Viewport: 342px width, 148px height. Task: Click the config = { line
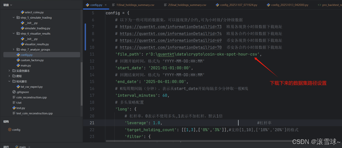pos(117,13)
